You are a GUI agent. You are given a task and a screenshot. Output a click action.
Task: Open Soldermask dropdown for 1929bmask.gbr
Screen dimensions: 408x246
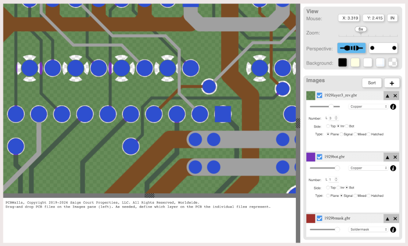point(368,229)
